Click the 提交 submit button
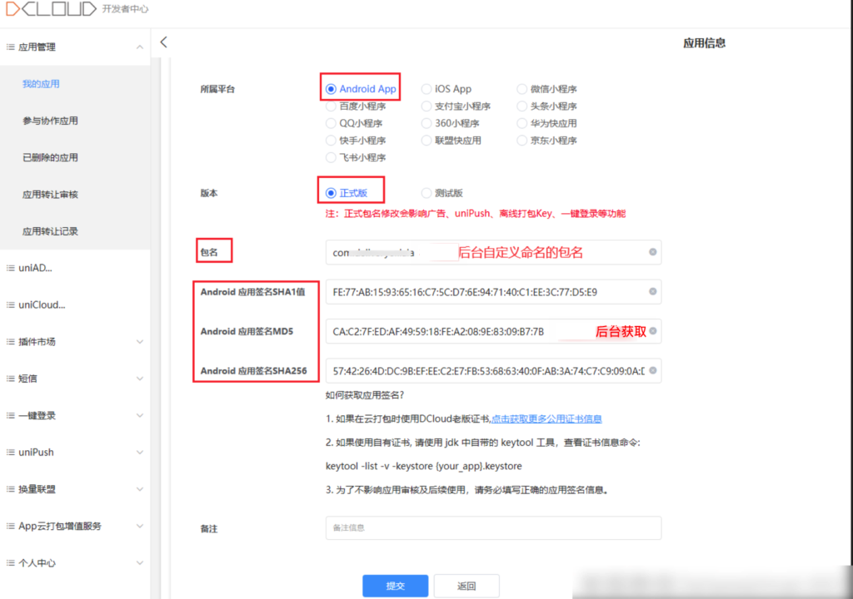The image size is (853, 599). [395, 586]
